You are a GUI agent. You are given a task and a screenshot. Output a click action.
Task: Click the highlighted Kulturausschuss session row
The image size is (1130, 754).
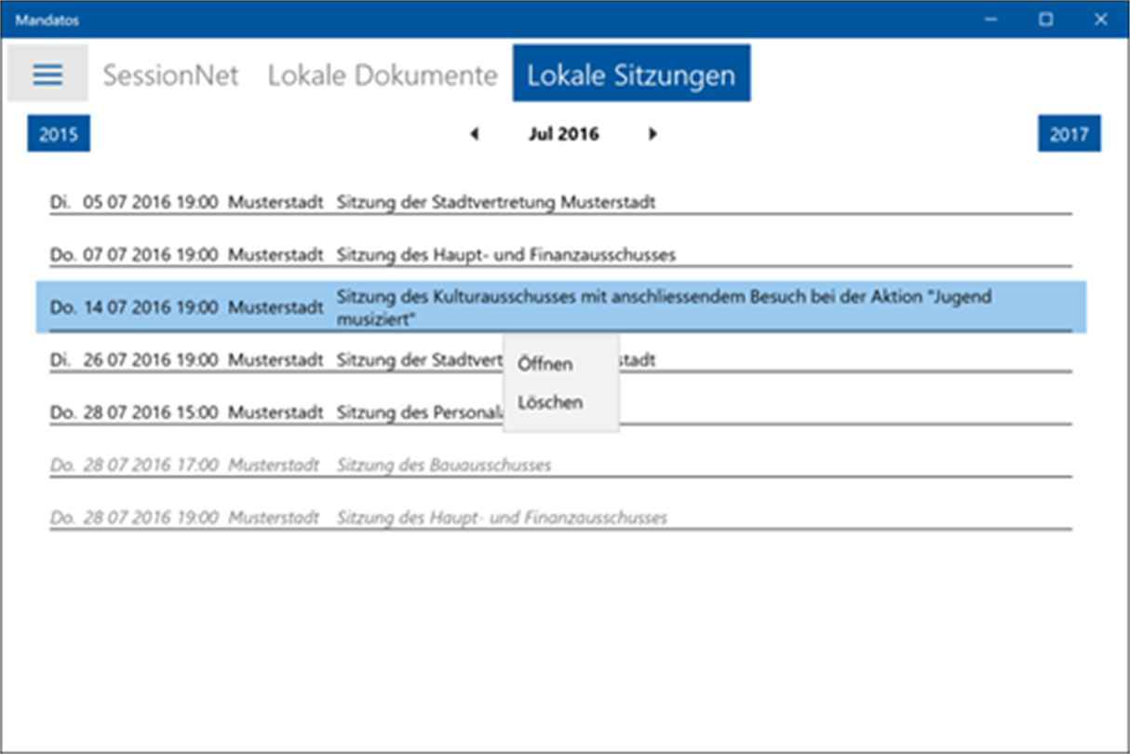(558, 307)
